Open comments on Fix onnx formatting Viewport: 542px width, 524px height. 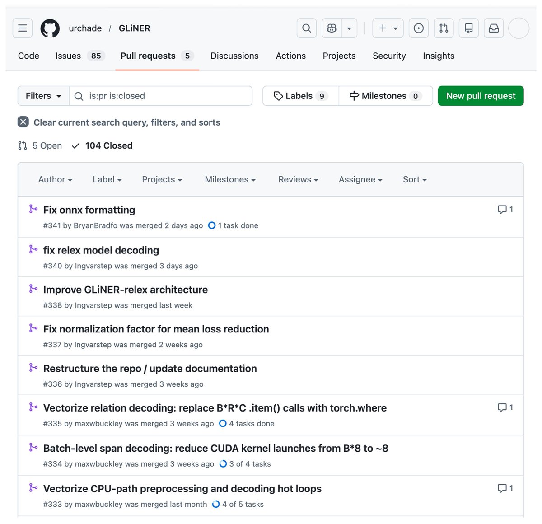coord(505,209)
